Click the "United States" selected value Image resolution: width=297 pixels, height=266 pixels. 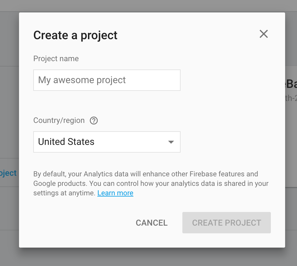(x=66, y=142)
